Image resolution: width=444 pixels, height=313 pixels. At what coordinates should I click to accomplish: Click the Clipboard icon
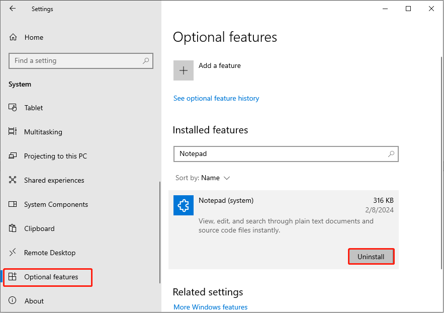pos(13,228)
